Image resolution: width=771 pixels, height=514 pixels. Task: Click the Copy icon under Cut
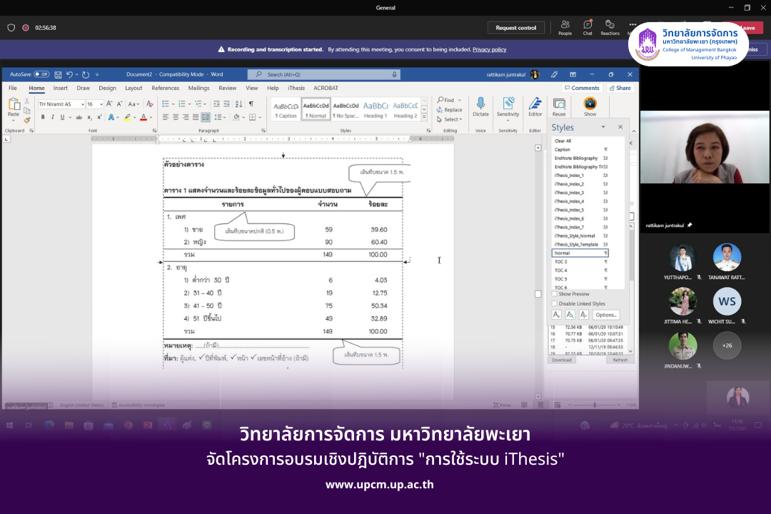[26, 111]
